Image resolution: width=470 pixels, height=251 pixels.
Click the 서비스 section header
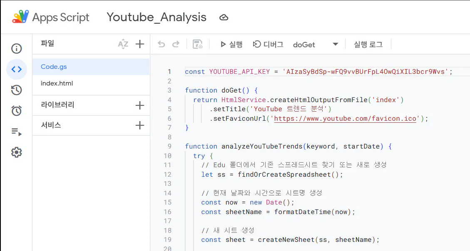click(51, 125)
